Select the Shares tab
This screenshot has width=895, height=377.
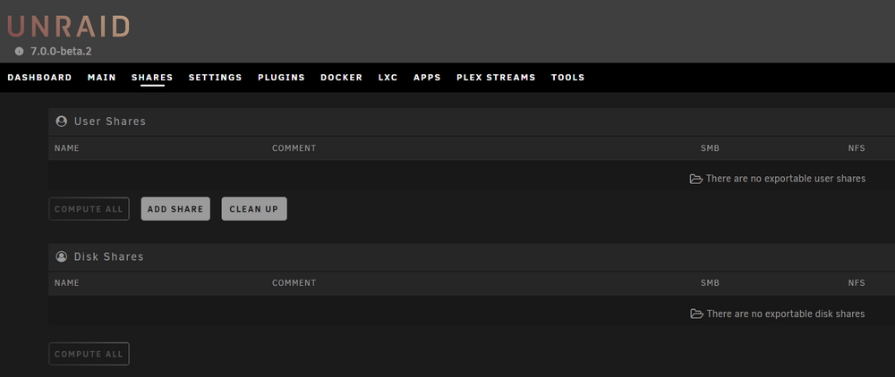click(x=152, y=78)
